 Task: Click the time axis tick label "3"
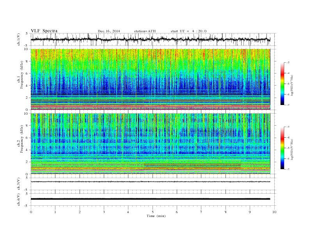(x=104, y=212)
